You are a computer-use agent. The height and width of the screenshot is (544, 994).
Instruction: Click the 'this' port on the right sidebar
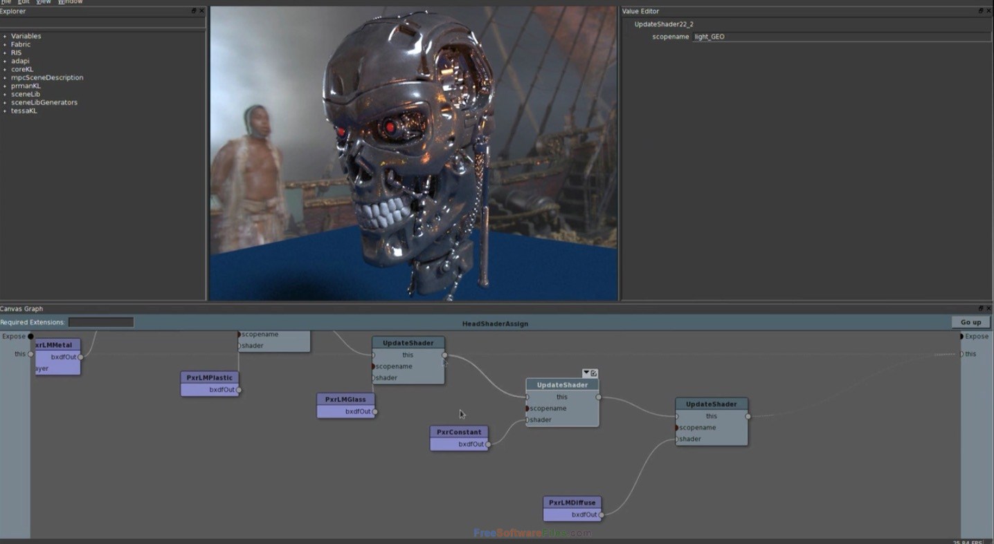coord(961,354)
